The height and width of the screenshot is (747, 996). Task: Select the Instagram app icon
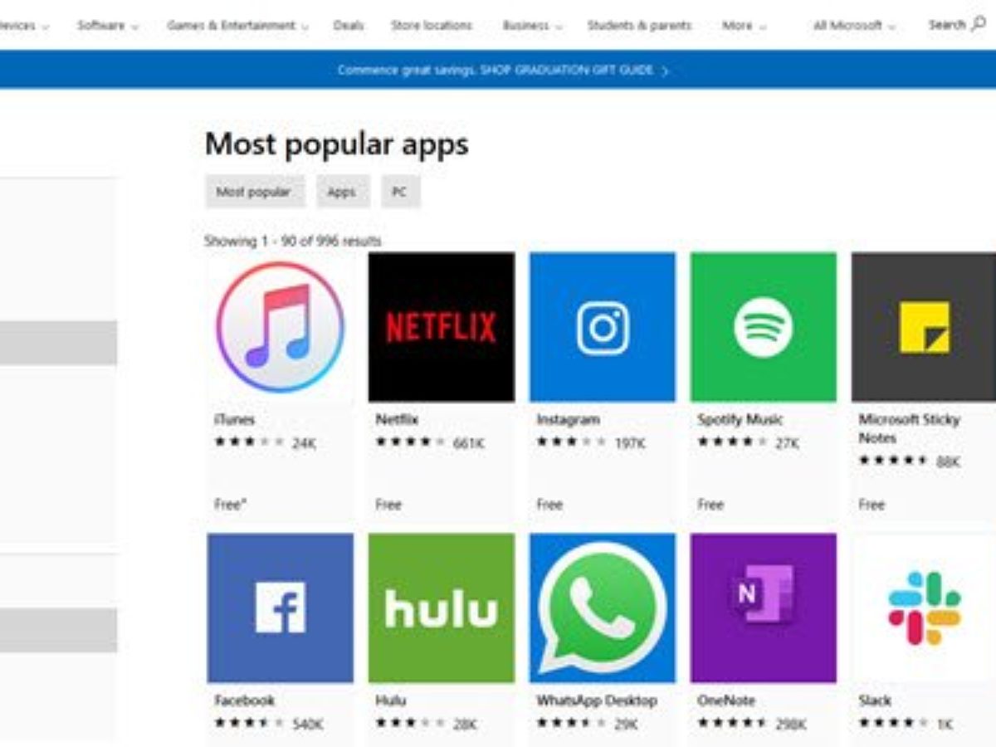coord(602,327)
